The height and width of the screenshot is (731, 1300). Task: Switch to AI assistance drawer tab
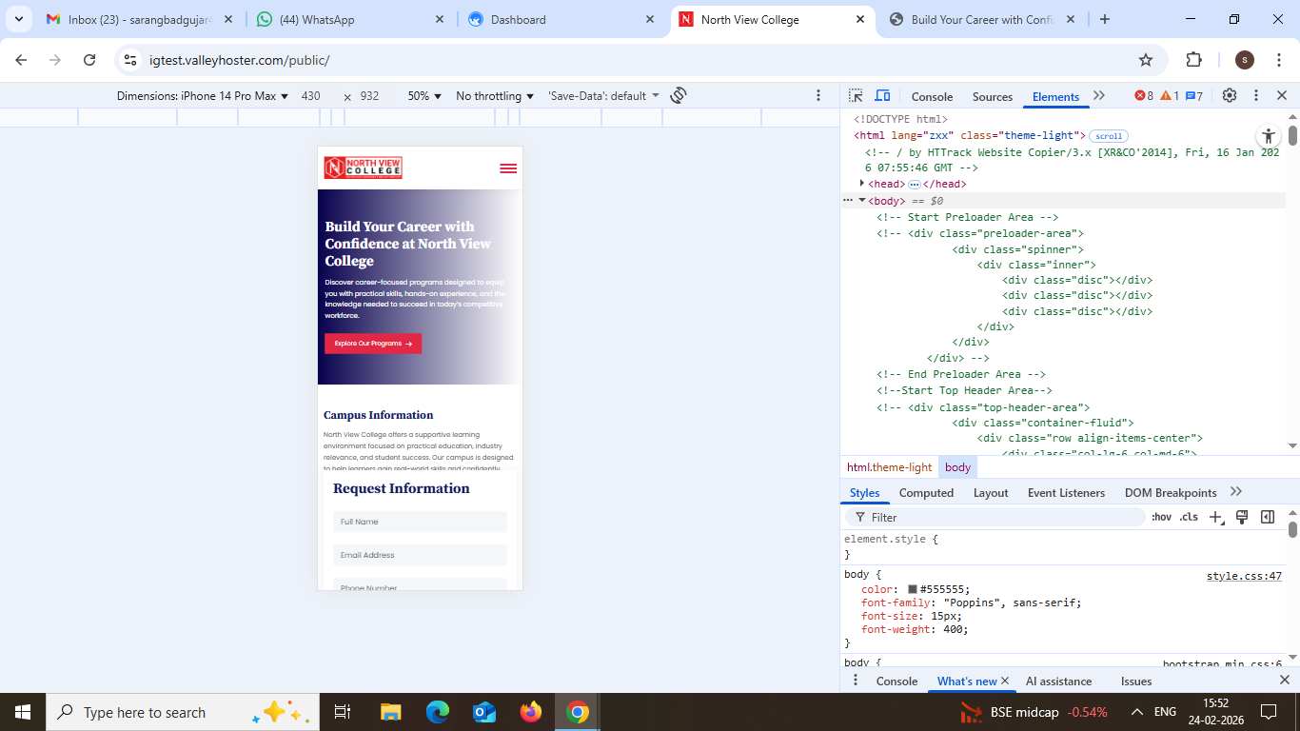(1058, 681)
